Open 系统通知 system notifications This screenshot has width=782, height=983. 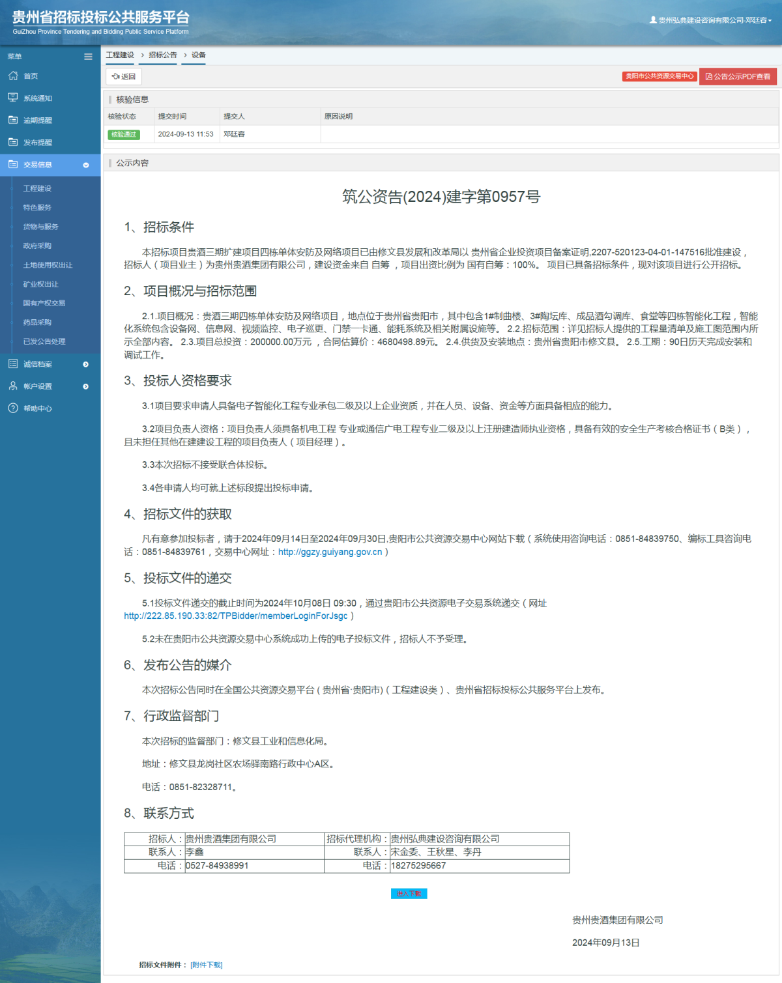[x=37, y=98]
